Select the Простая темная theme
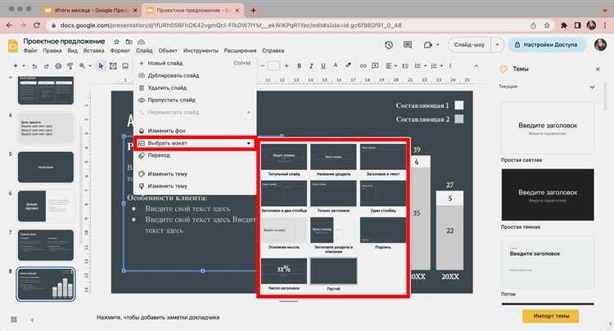614x331 pixels. pos(548,195)
